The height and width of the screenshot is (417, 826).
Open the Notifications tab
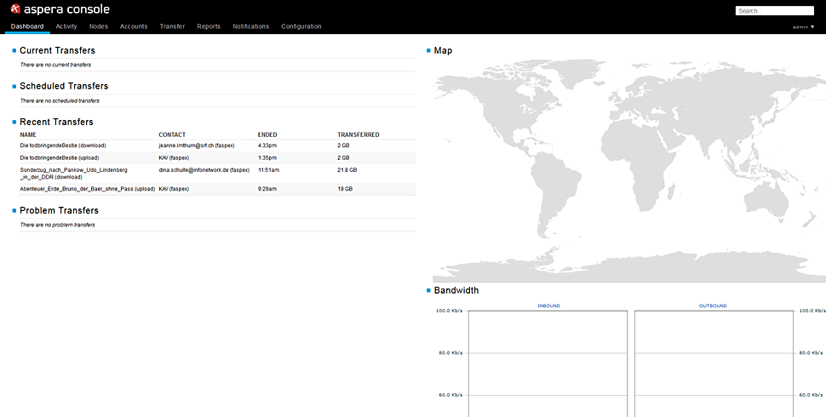point(250,26)
